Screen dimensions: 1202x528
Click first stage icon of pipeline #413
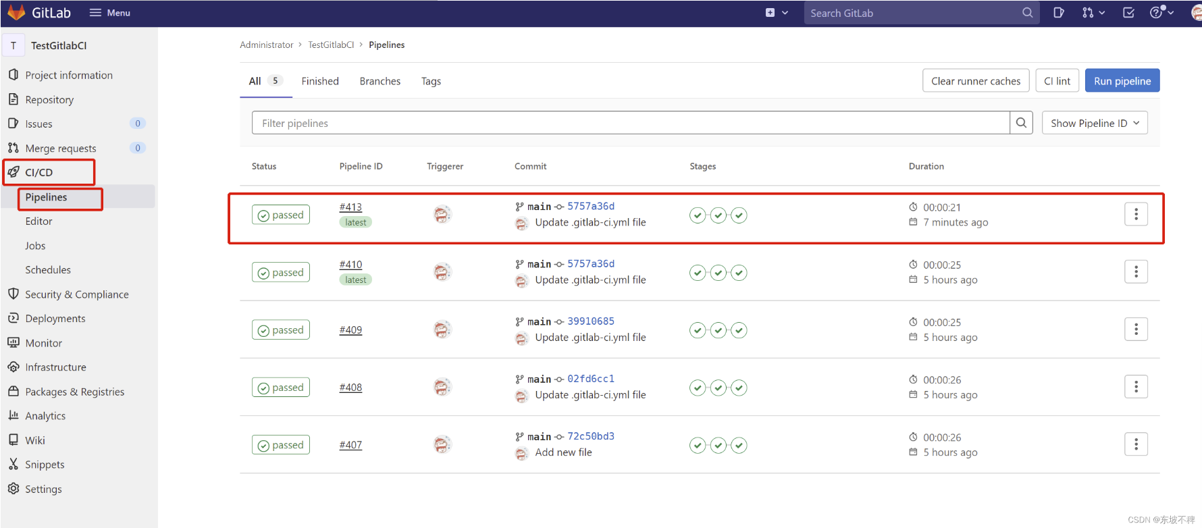pos(698,215)
